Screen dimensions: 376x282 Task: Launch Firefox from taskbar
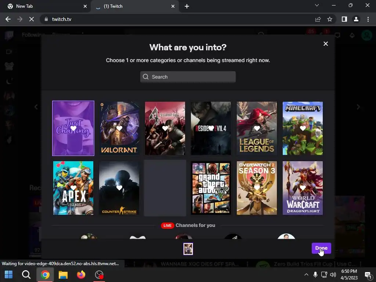coord(81,275)
